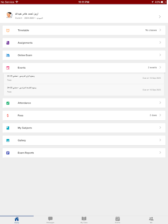Tap the Exam Reports clipboard icon
The width and height of the screenshot is (168, 224).
[x=8, y=153]
